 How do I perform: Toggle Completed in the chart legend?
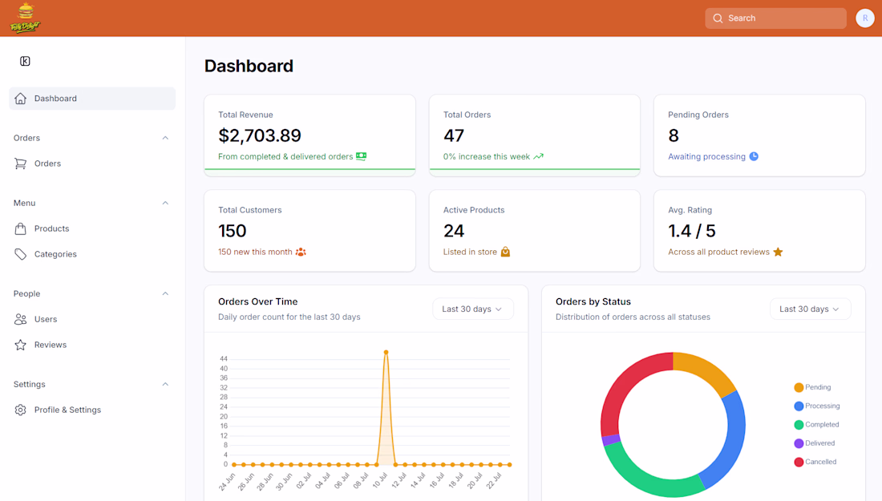[x=816, y=425]
